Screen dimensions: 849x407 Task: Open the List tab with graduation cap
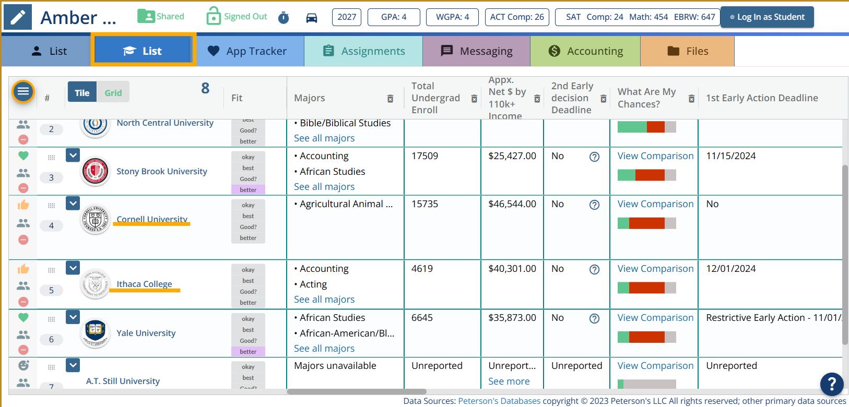pos(143,51)
